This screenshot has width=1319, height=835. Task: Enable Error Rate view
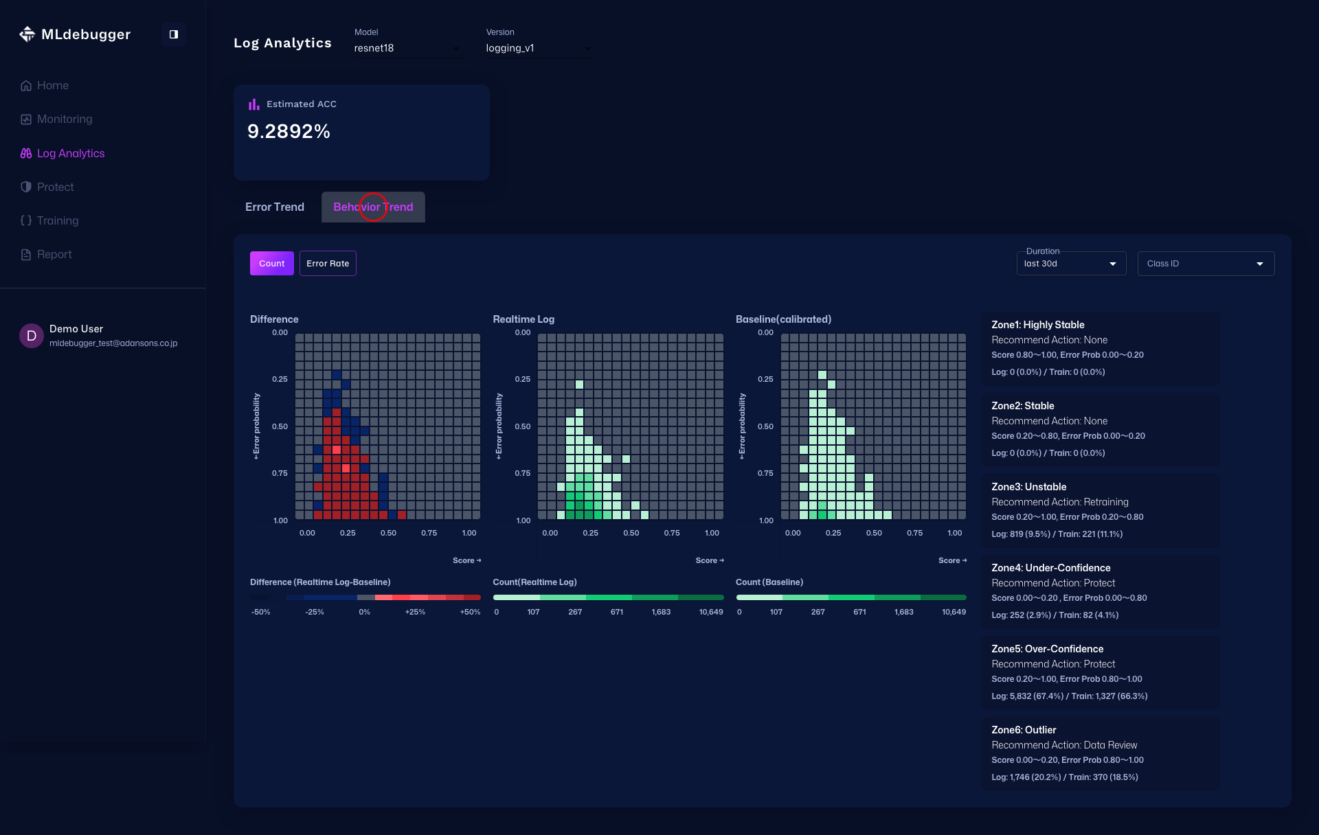pyautogui.click(x=328, y=263)
